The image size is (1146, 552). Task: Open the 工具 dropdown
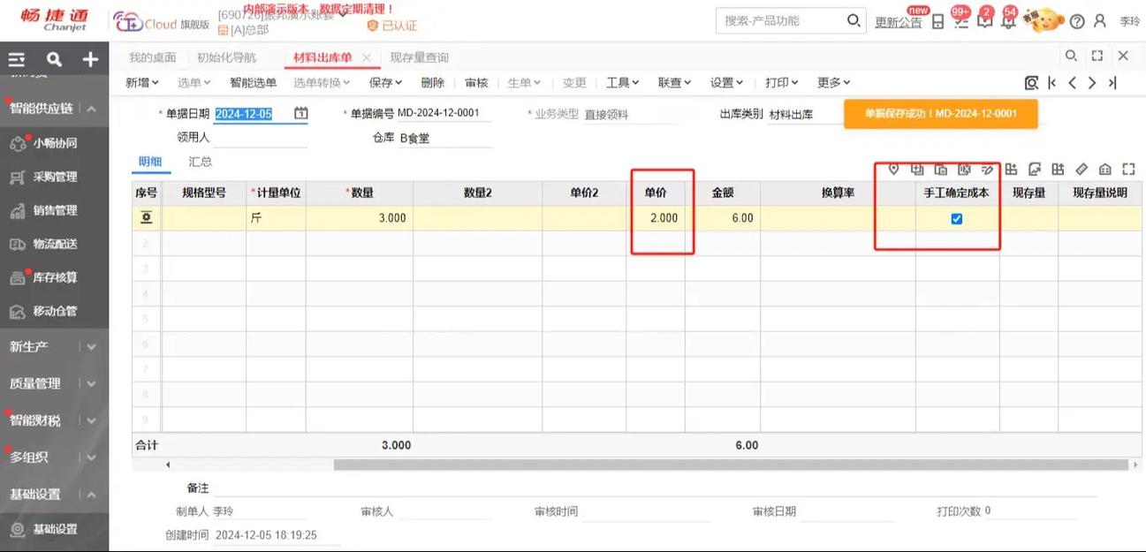tap(623, 82)
